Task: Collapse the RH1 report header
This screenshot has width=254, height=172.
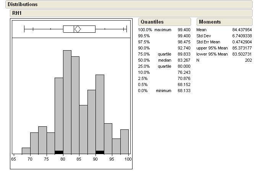Action: pos(17,13)
